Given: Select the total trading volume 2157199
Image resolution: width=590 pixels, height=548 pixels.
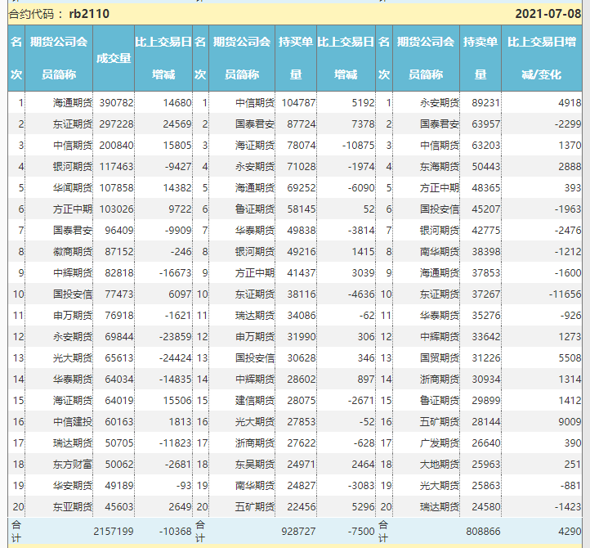Looking at the screenshot, I should coord(113,532).
